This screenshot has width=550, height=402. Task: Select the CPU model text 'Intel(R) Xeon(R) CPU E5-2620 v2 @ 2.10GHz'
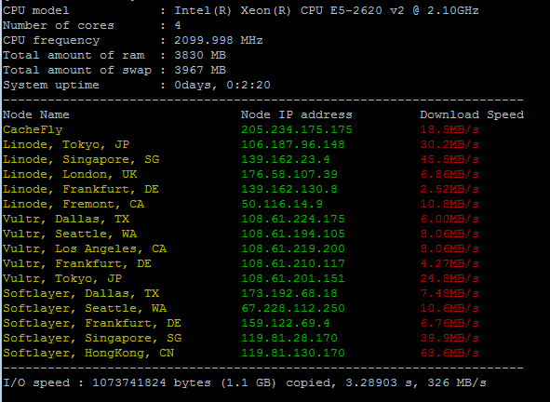point(327,10)
